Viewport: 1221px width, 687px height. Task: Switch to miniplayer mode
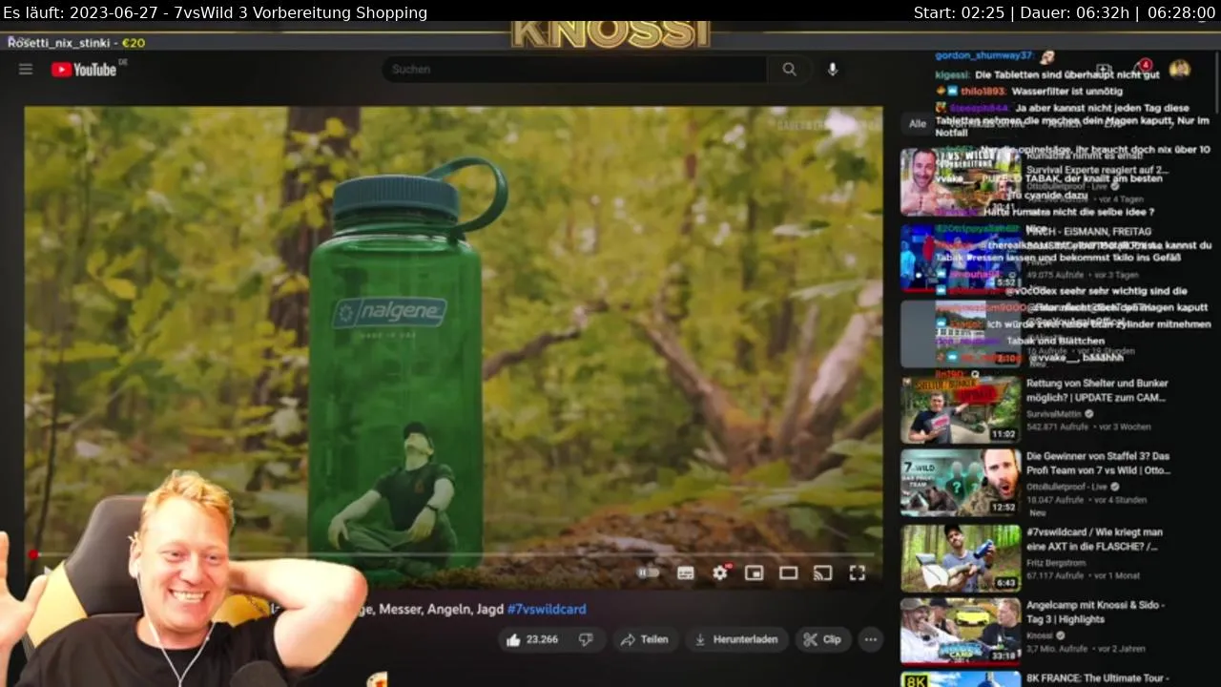pyautogui.click(x=755, y=572)
